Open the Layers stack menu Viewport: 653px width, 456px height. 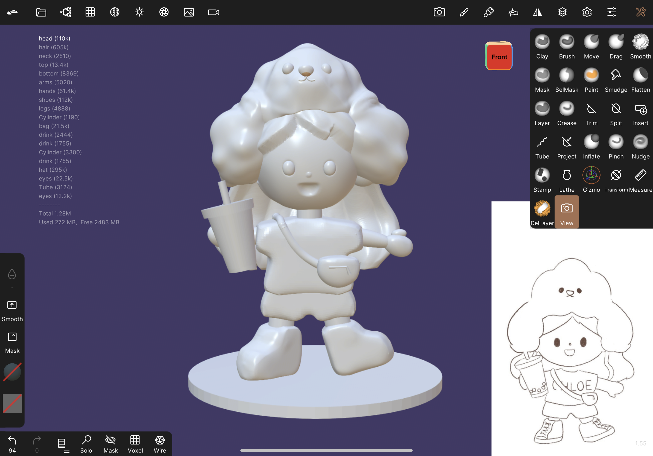(x=562, y=12)
